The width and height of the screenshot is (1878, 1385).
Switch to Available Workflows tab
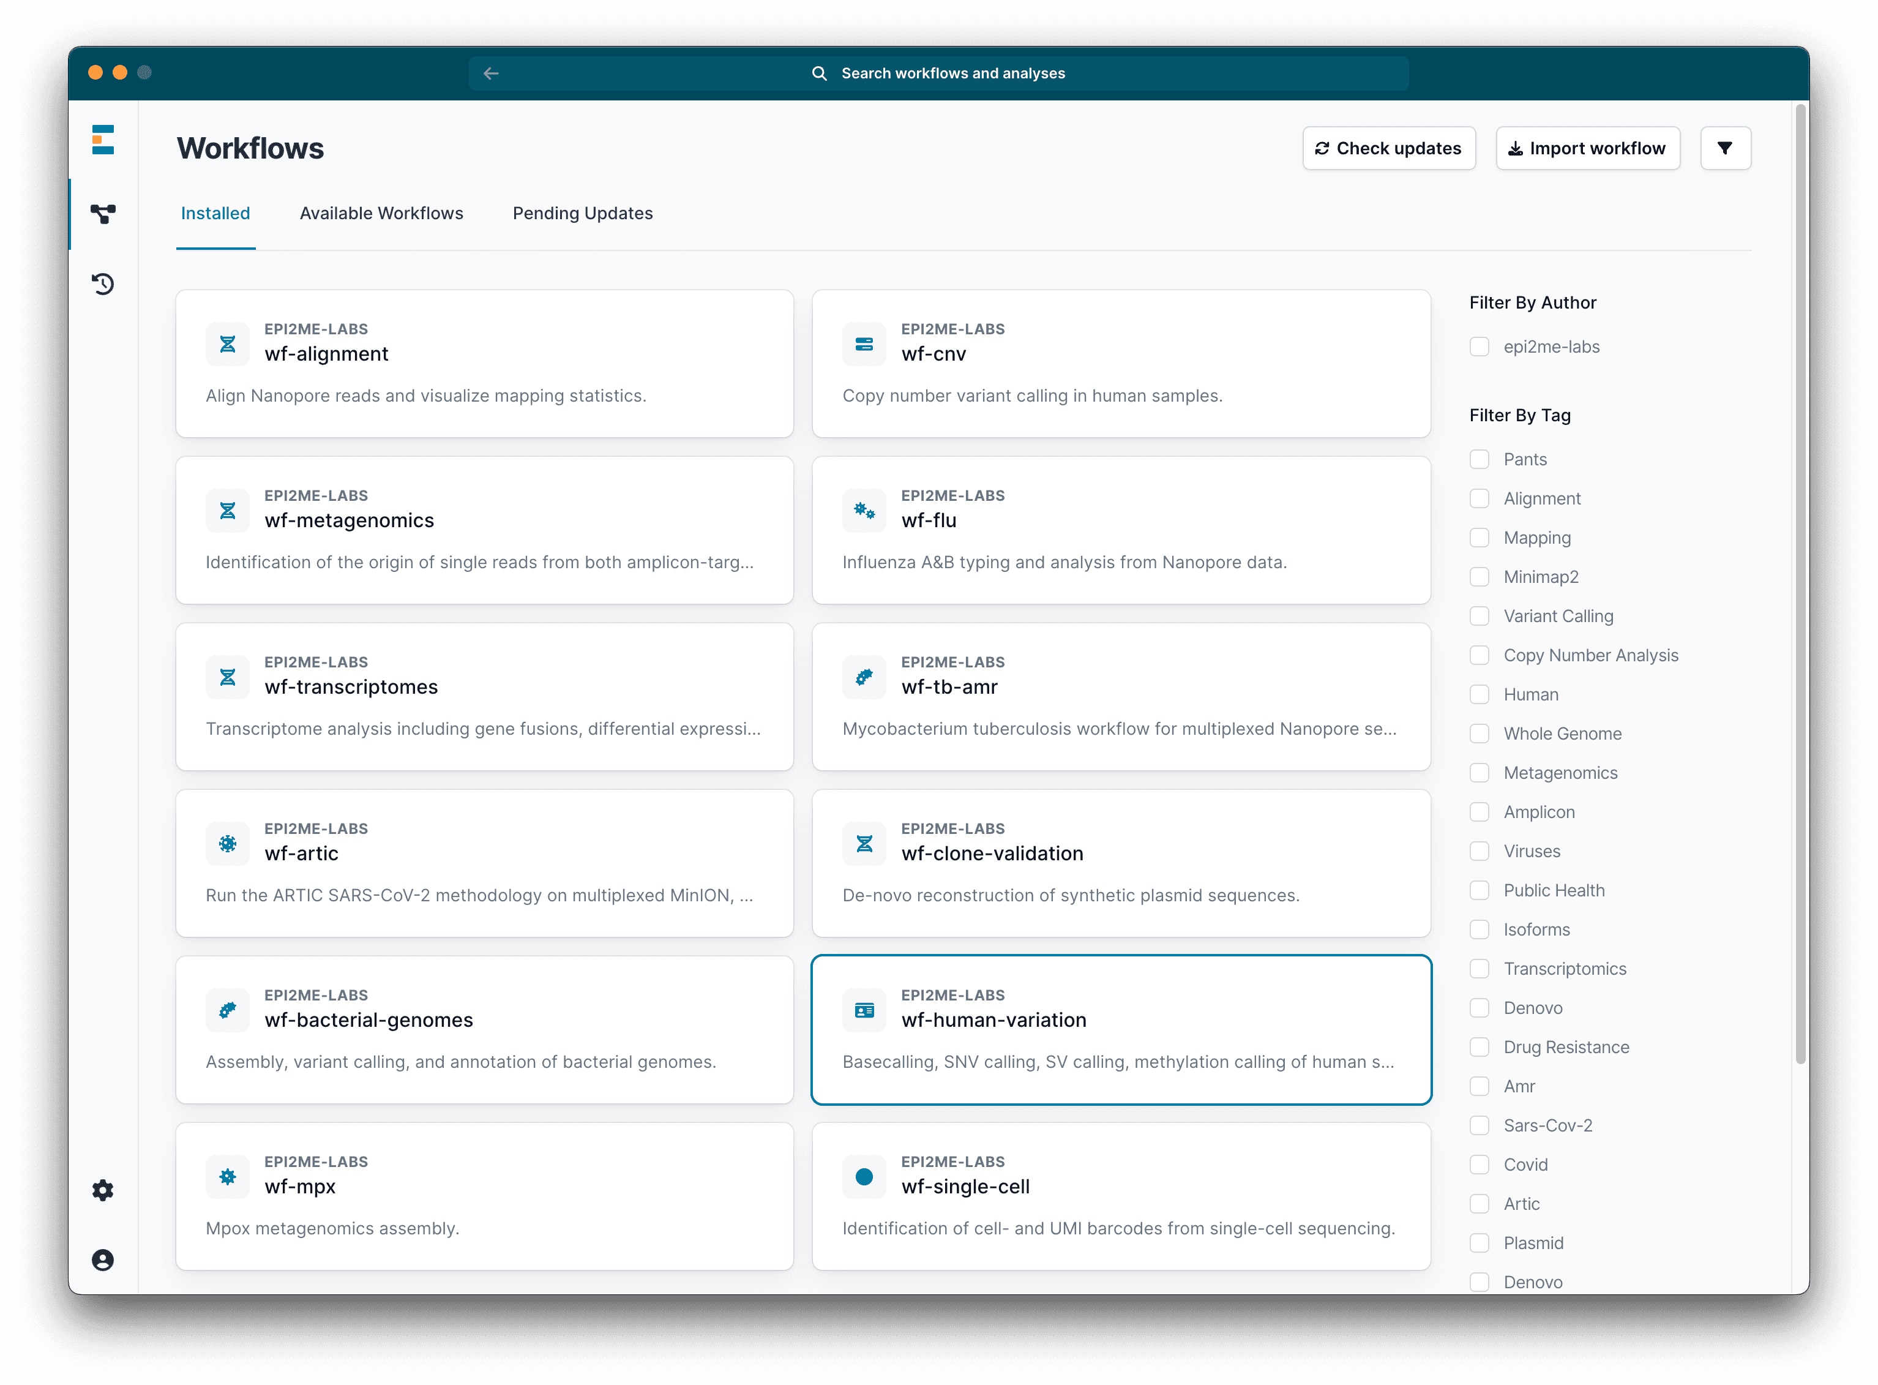pos(381,213)
